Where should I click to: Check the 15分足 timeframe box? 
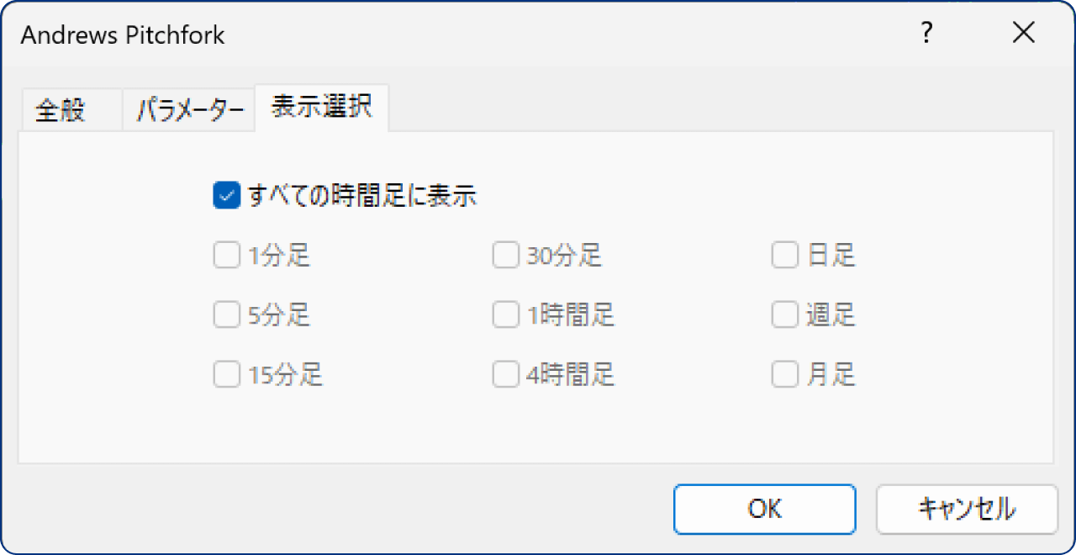coord(226,374)
